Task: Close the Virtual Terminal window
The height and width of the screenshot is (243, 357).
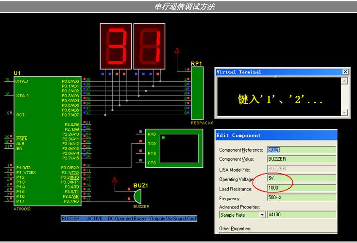Action: [x=345, y=72]
